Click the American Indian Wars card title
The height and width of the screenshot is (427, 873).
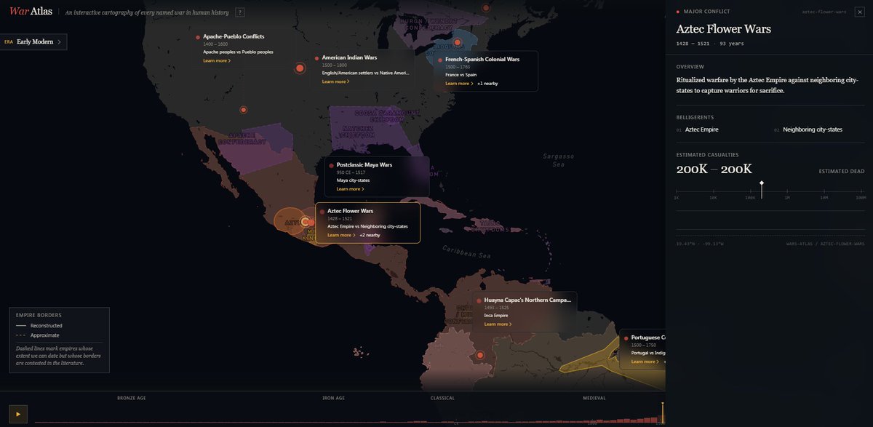click(350, 57)
